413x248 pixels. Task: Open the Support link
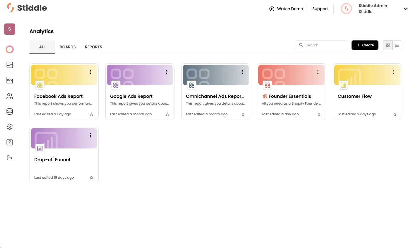point(320,9)
